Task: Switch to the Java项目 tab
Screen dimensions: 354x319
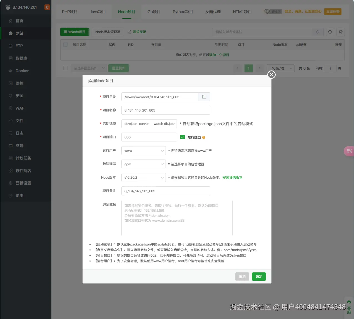Action: click(x=98, y=12)
